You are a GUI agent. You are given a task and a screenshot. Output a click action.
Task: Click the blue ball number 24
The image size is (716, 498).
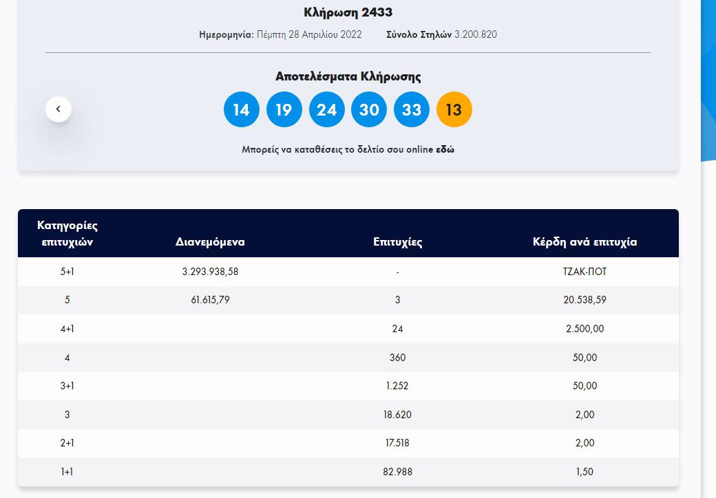326,109
